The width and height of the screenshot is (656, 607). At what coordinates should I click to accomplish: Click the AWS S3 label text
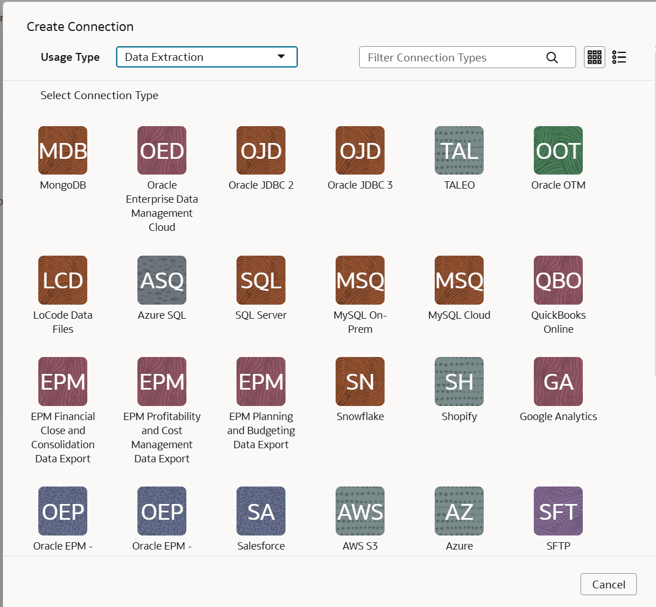pyautogui.click(x=360, y=546)
